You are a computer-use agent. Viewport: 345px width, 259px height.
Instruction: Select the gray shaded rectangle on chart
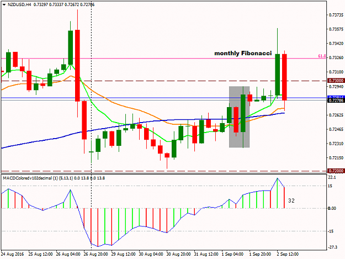(239, 117)
